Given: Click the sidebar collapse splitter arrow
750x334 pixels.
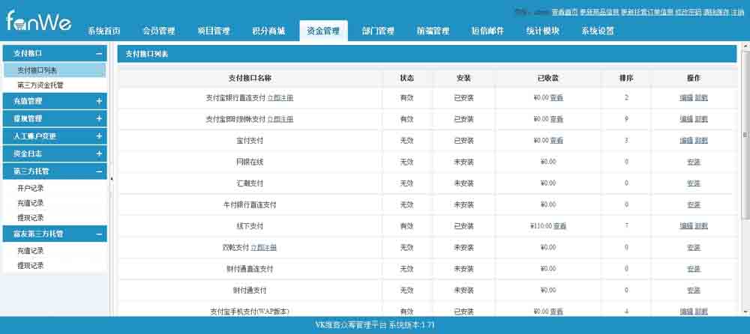Looking at the screenshot, I should 111,178.
